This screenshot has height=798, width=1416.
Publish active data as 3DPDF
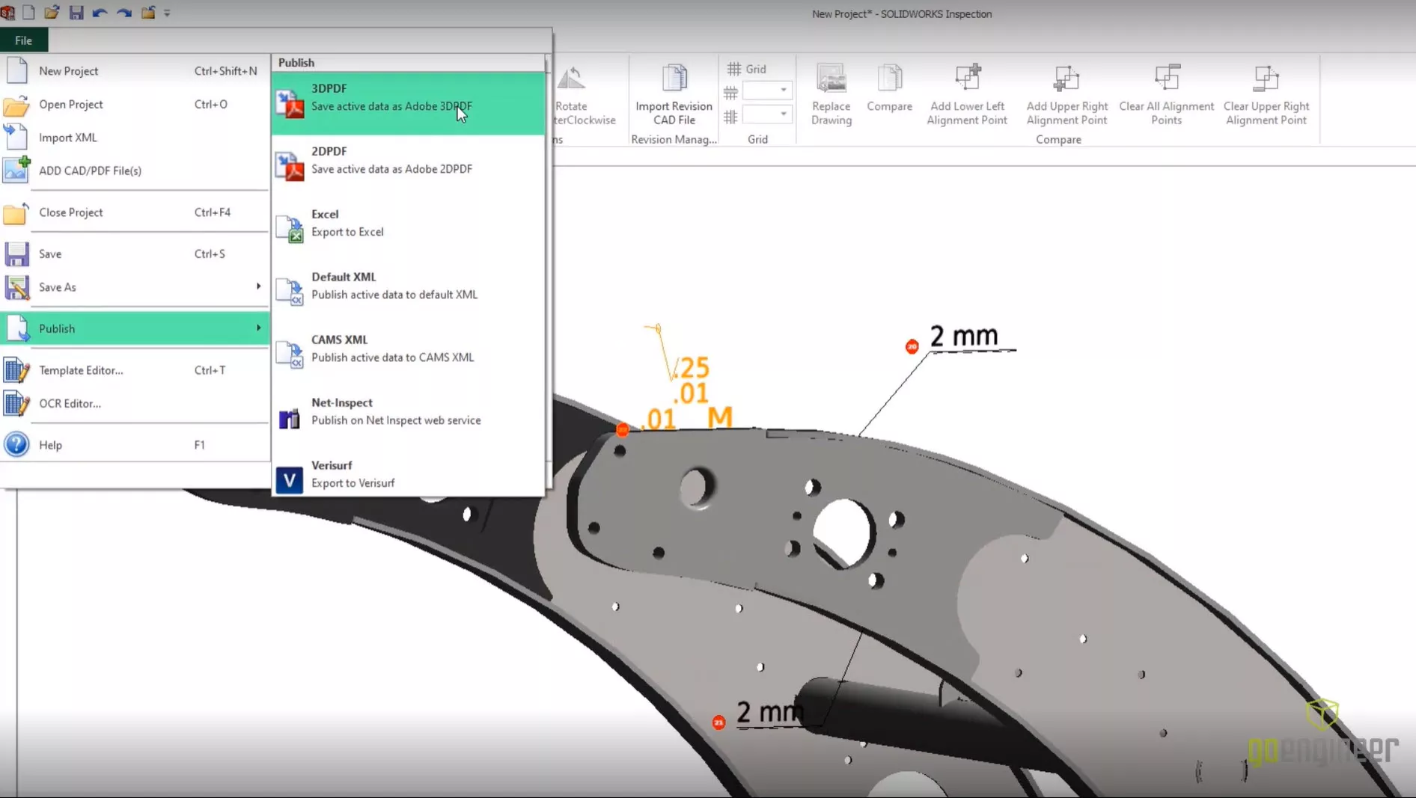point(408,103)
